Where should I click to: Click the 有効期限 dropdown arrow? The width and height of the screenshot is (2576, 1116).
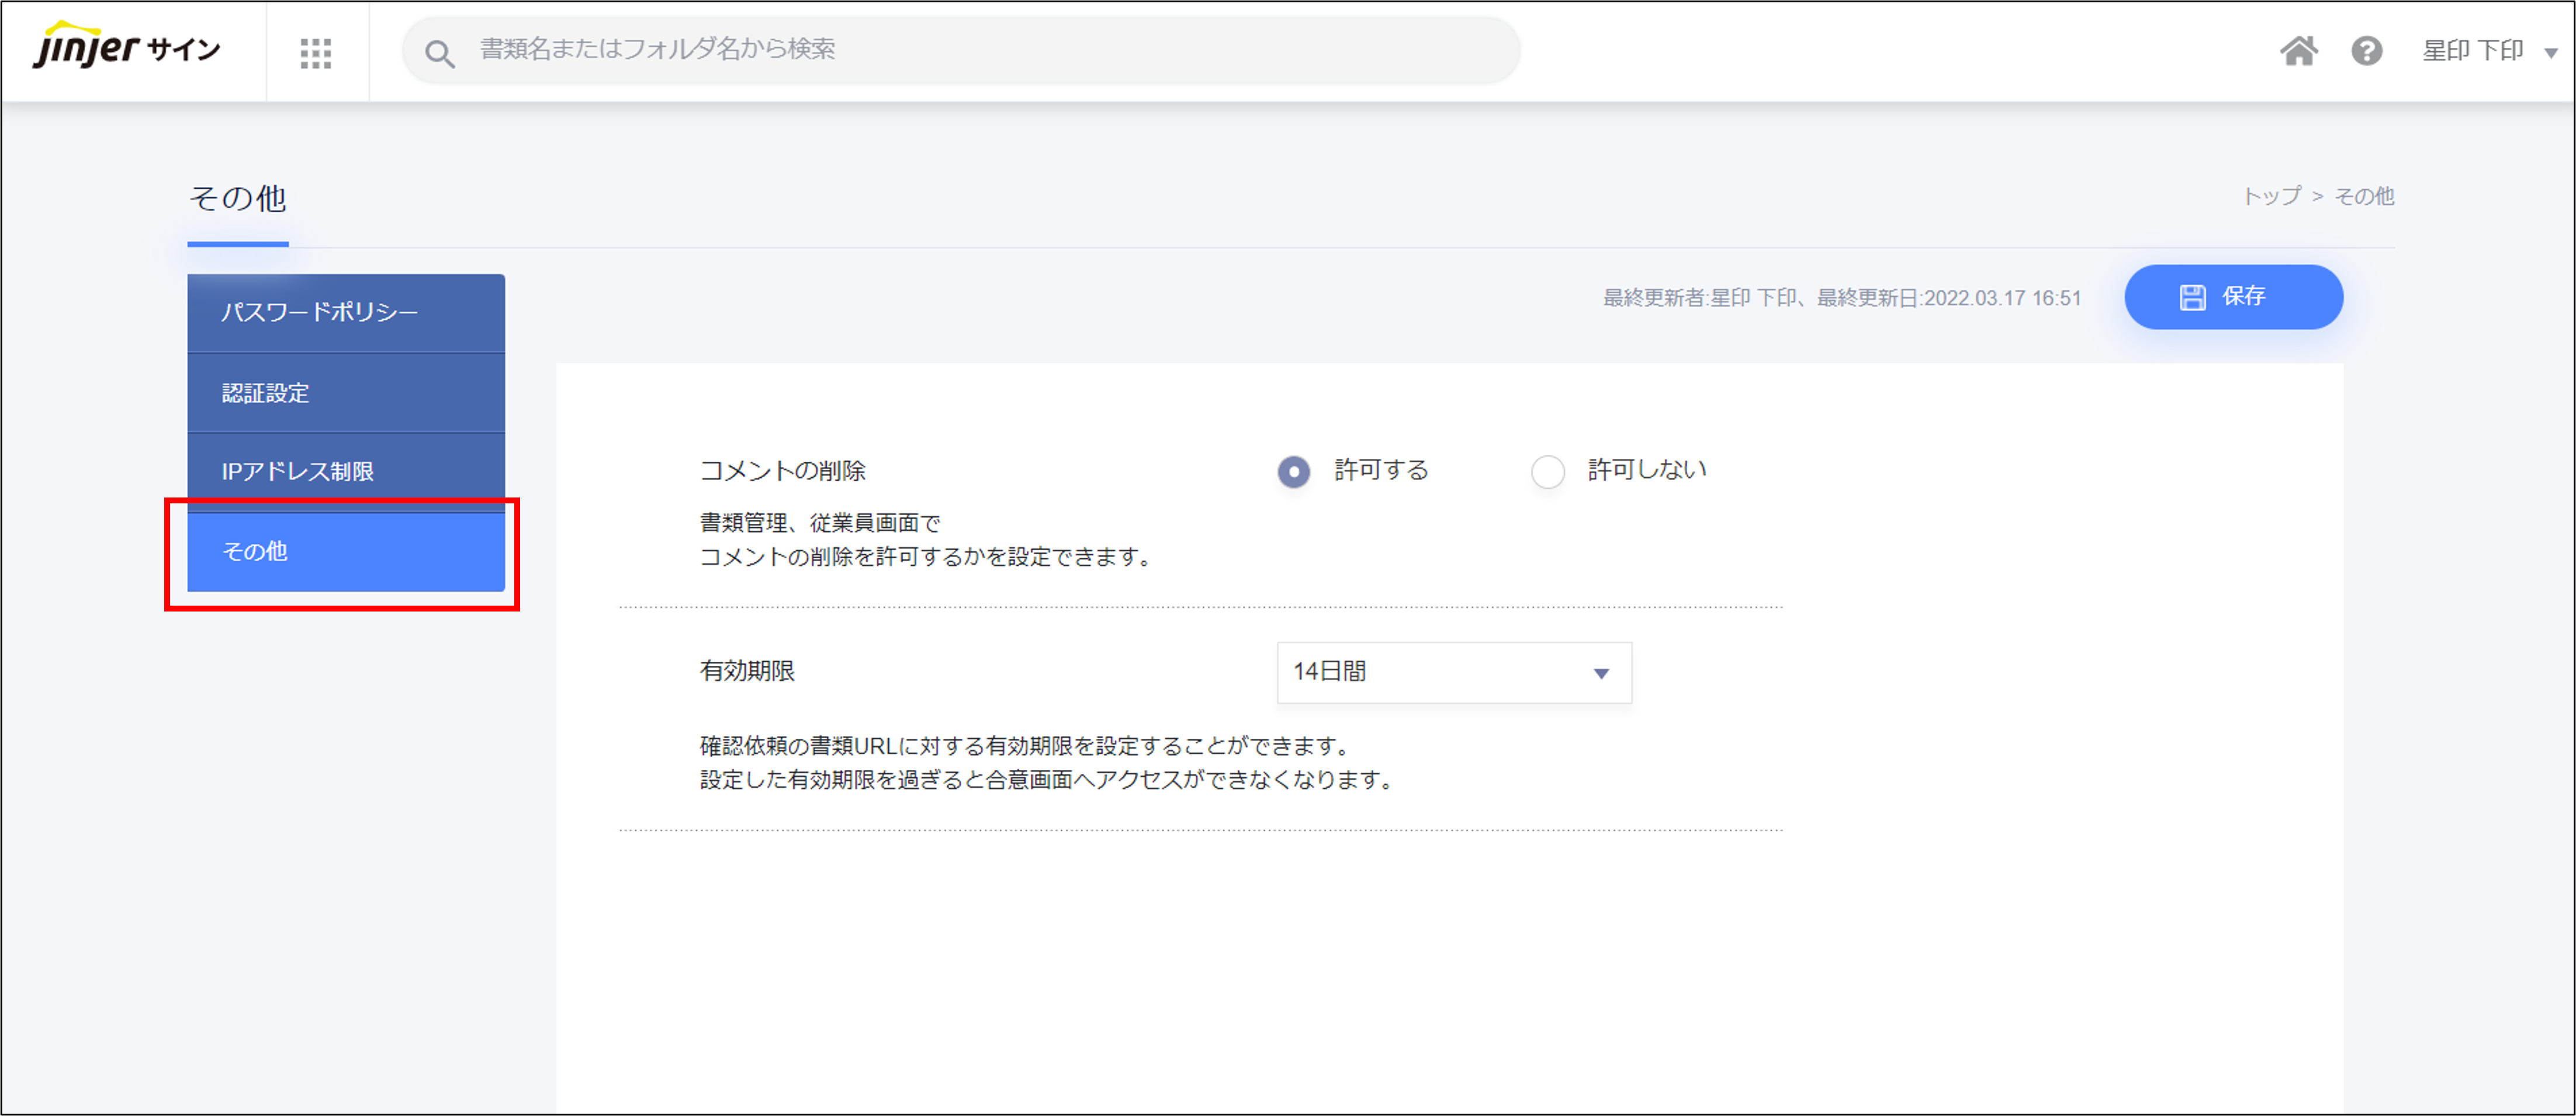[x=1601, y=673]
